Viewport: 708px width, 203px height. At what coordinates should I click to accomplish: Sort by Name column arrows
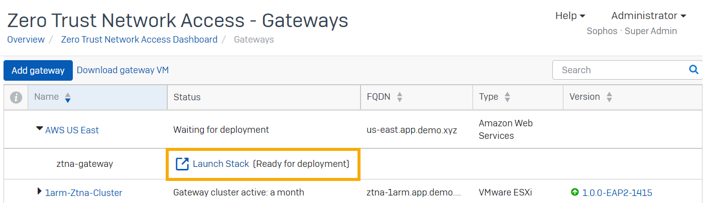point(68,97)
